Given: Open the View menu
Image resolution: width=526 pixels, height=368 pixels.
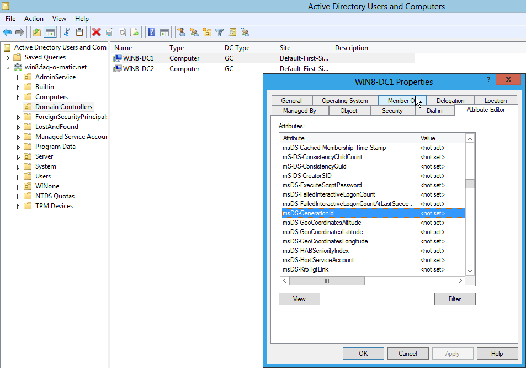Looking at the screenshot, I should coord(59,19).
